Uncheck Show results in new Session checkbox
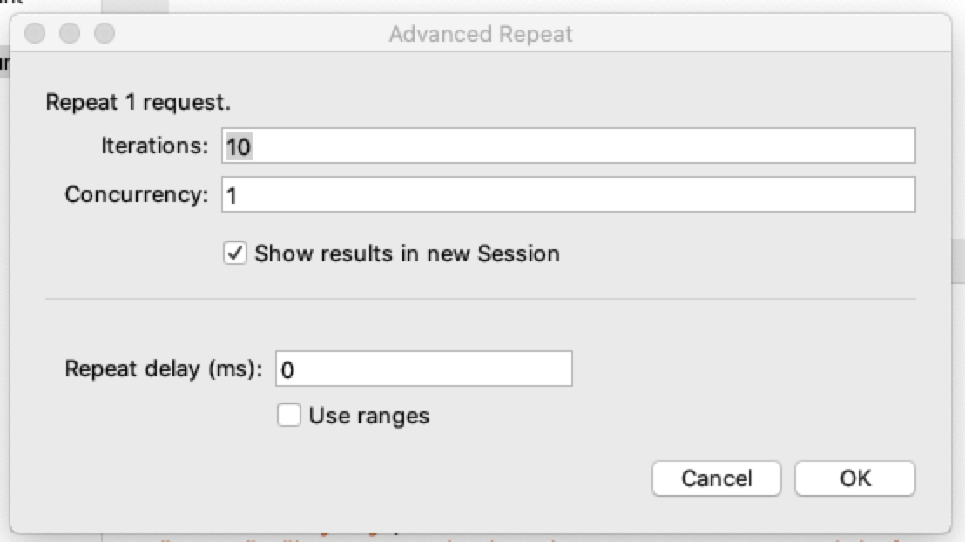 (235, 254)
